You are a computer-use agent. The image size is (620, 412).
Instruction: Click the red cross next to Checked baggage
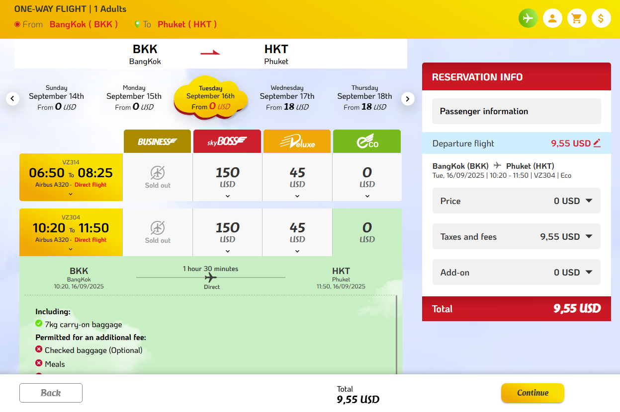click(x=39, y=349)
